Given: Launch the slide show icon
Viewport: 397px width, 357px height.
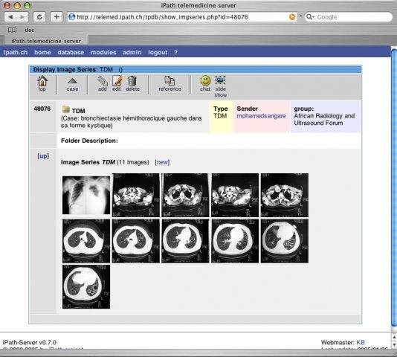Looking at the screenshot, I should [x=220, y=80].
